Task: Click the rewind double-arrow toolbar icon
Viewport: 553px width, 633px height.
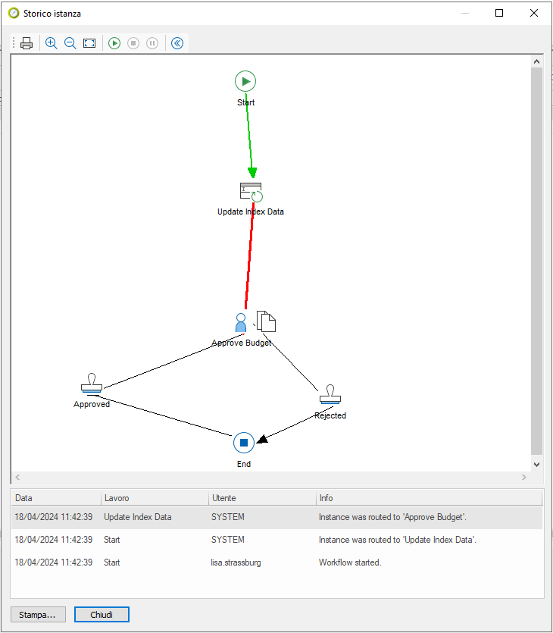Action: point(177,43)
